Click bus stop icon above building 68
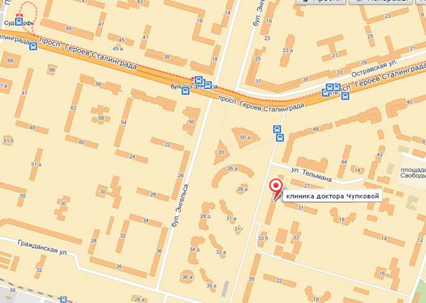The image size is (426, 303). click(x=33, y=46)
